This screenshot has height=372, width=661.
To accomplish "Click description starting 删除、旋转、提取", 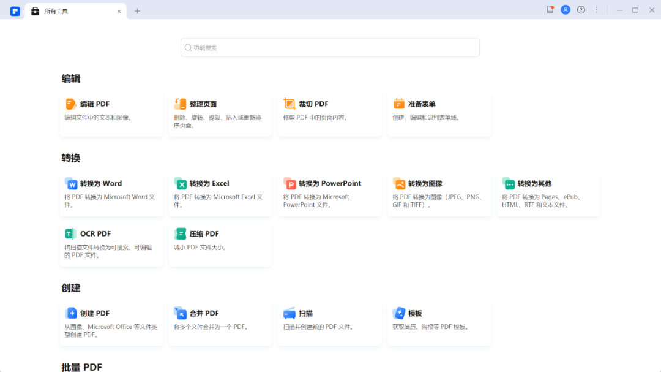I will [217, 121].
